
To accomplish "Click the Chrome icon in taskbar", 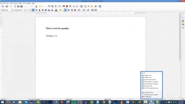I will tap(104, 102).
